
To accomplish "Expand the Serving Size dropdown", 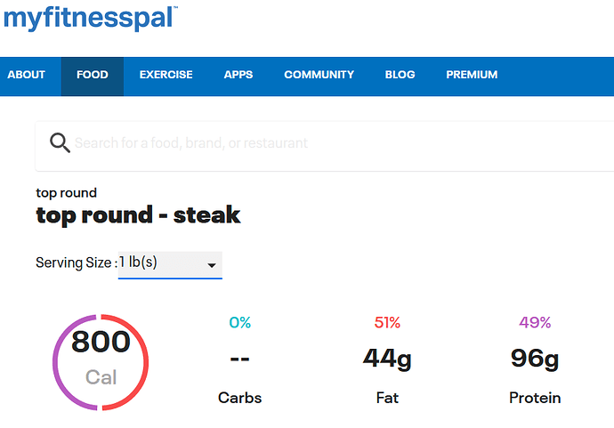I will 170,265.
